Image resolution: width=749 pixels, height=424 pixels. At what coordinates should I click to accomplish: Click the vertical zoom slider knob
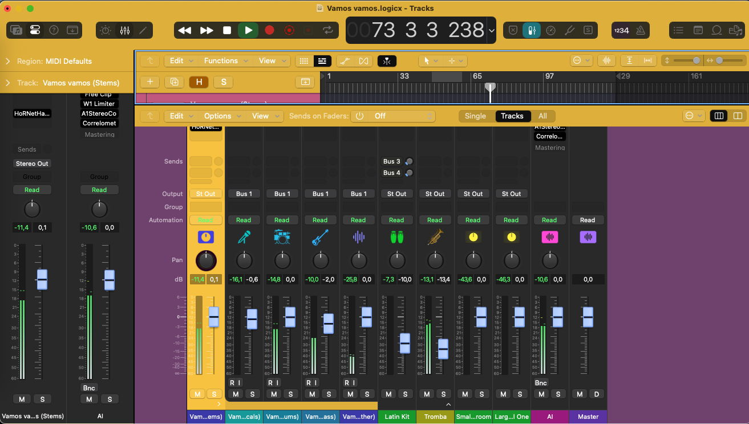(696, 60)
